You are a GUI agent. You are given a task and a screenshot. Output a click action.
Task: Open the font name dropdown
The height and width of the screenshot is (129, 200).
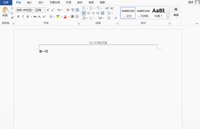34,10
